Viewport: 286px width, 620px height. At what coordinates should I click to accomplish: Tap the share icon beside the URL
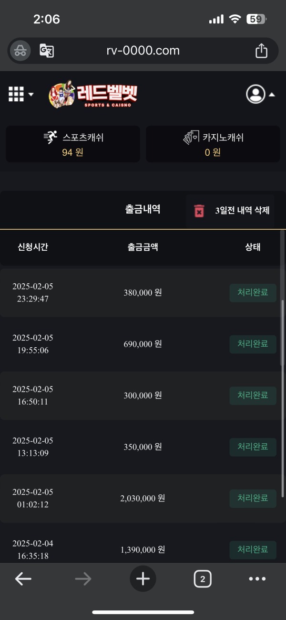(x=261, y=50)
